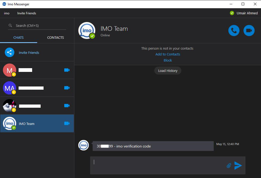Click the green online status icon near Umair Ahmed

tap(232, 13)
